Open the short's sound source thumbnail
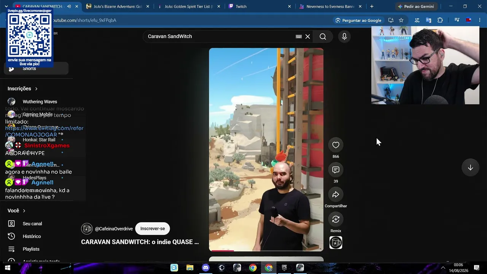Viewport: 487px width, 274px height. click(336, 243)
